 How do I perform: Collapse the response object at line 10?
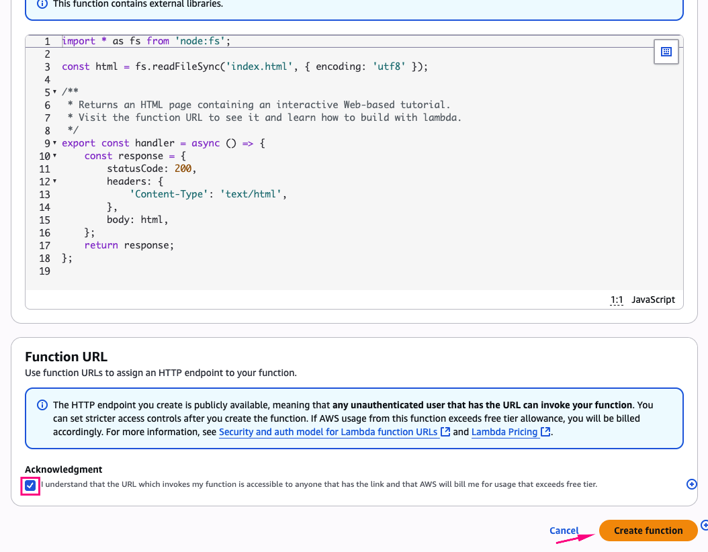54,156
